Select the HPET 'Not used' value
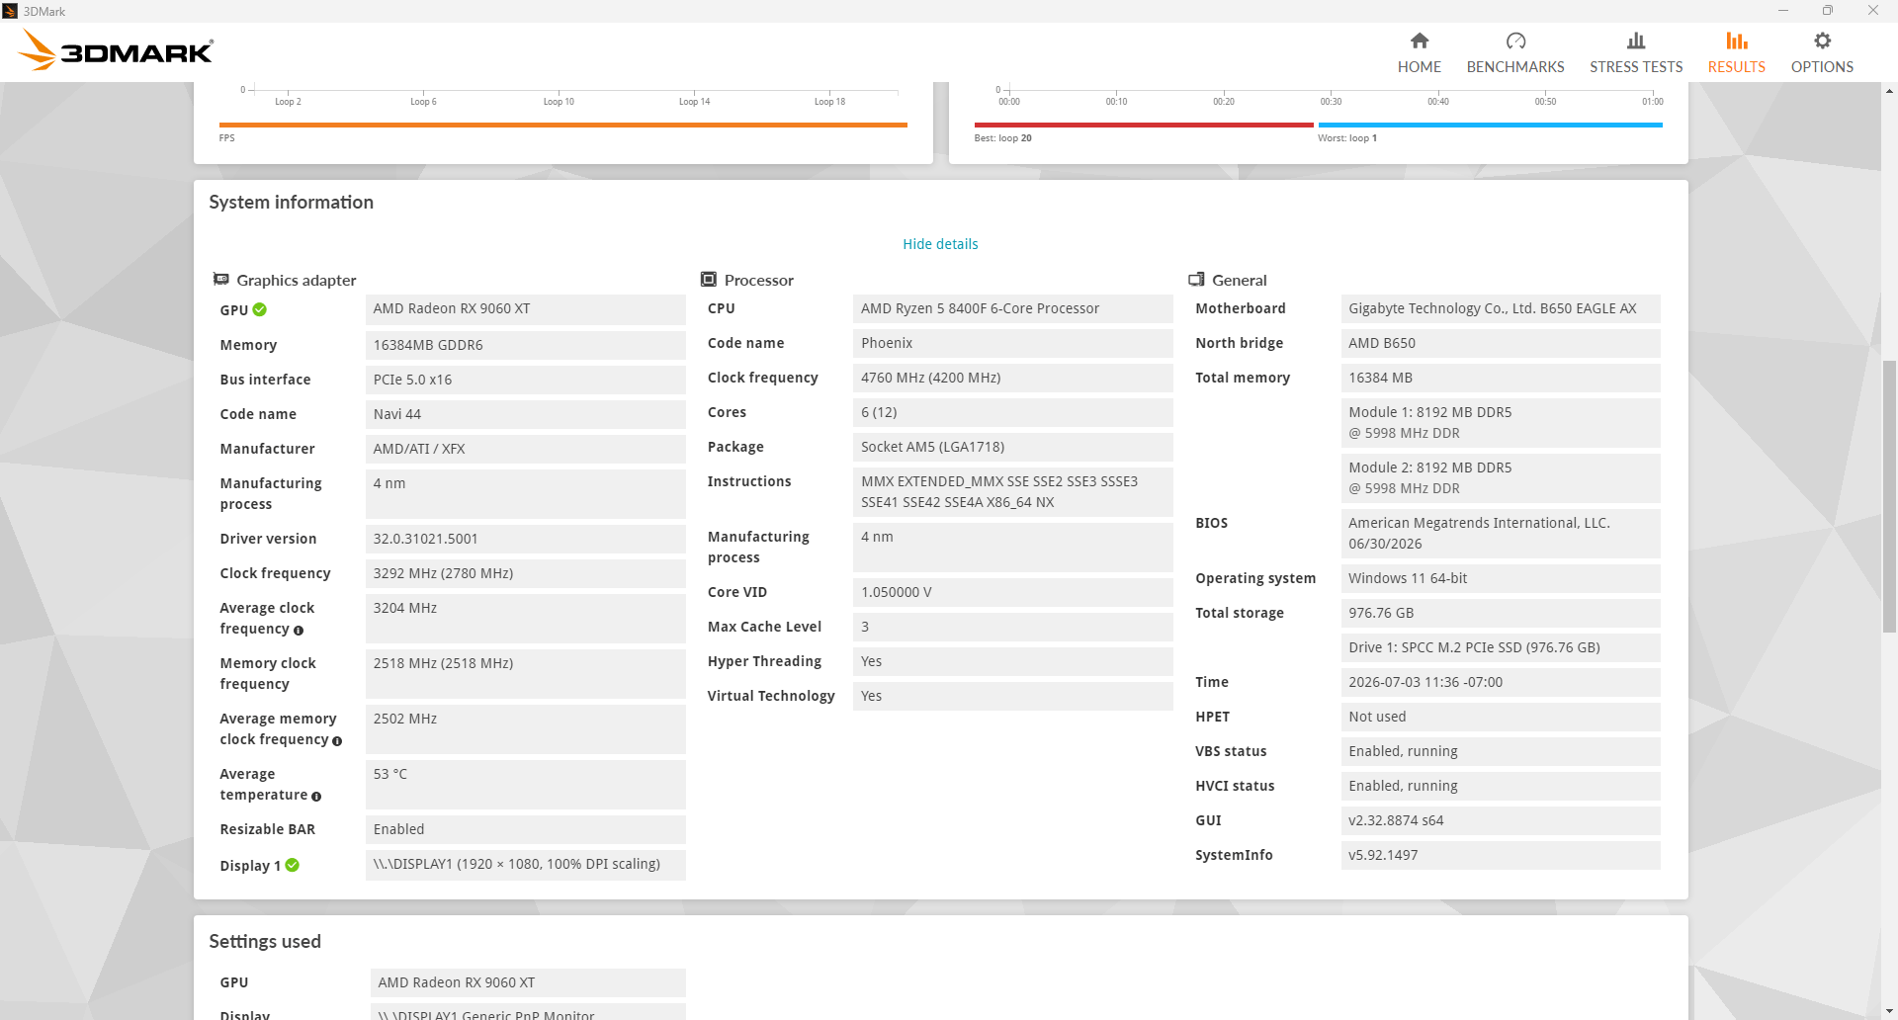This screenshot has width=1898, height=1020. (1501, 717)
